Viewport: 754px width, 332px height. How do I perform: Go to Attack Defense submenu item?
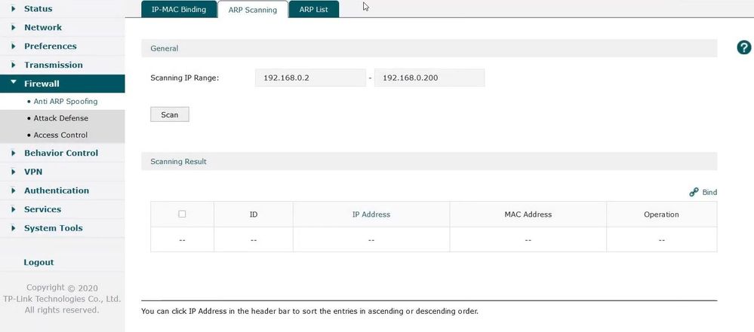tap(60, 118)
